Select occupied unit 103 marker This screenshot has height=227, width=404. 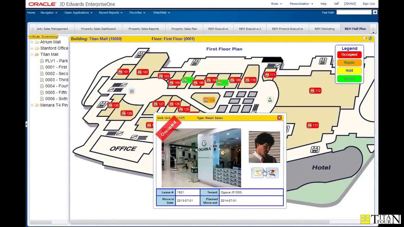pos(164,76)
